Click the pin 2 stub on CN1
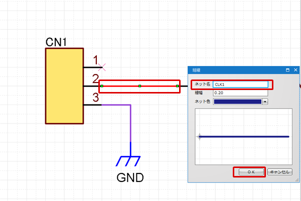Screen dimensions: 301x201 coord(91,86)
